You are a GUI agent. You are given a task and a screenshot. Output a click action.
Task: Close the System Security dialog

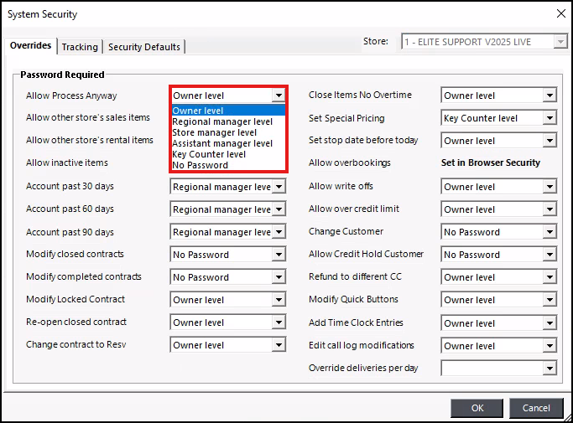pyautogui.click(x=560, y=13)
